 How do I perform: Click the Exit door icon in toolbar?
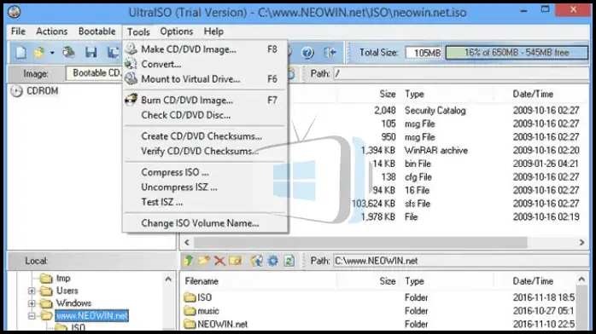pyautogui.click(x=330, y=52)
